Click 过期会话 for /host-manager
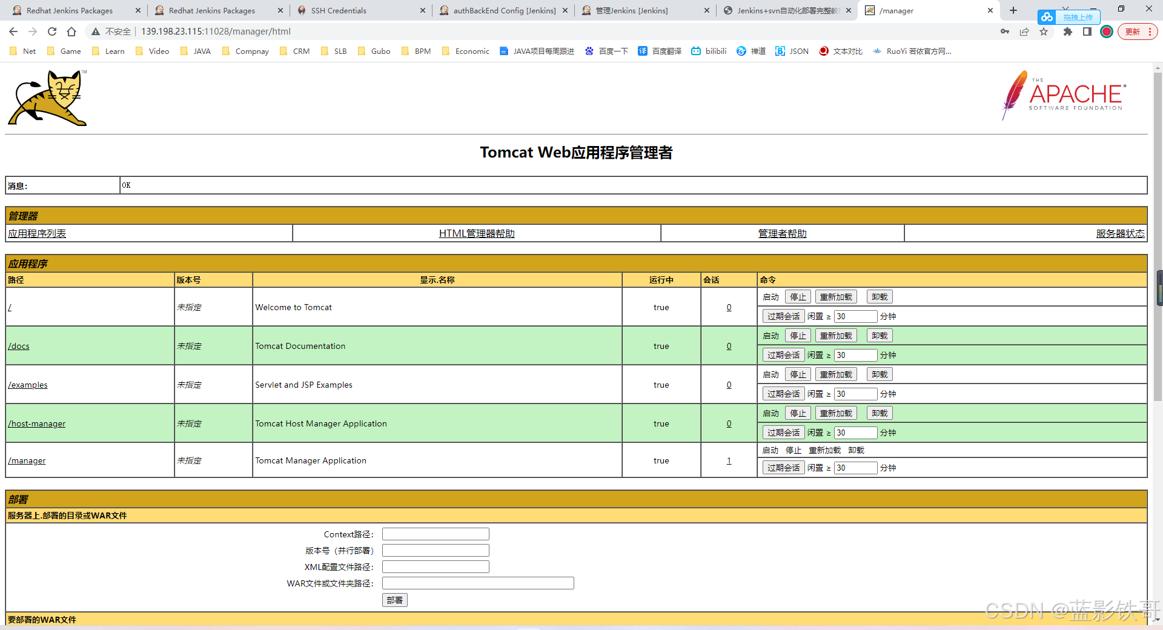This screenshot has width=1163, height=630. pyautogui.click(x=783, y=433)
